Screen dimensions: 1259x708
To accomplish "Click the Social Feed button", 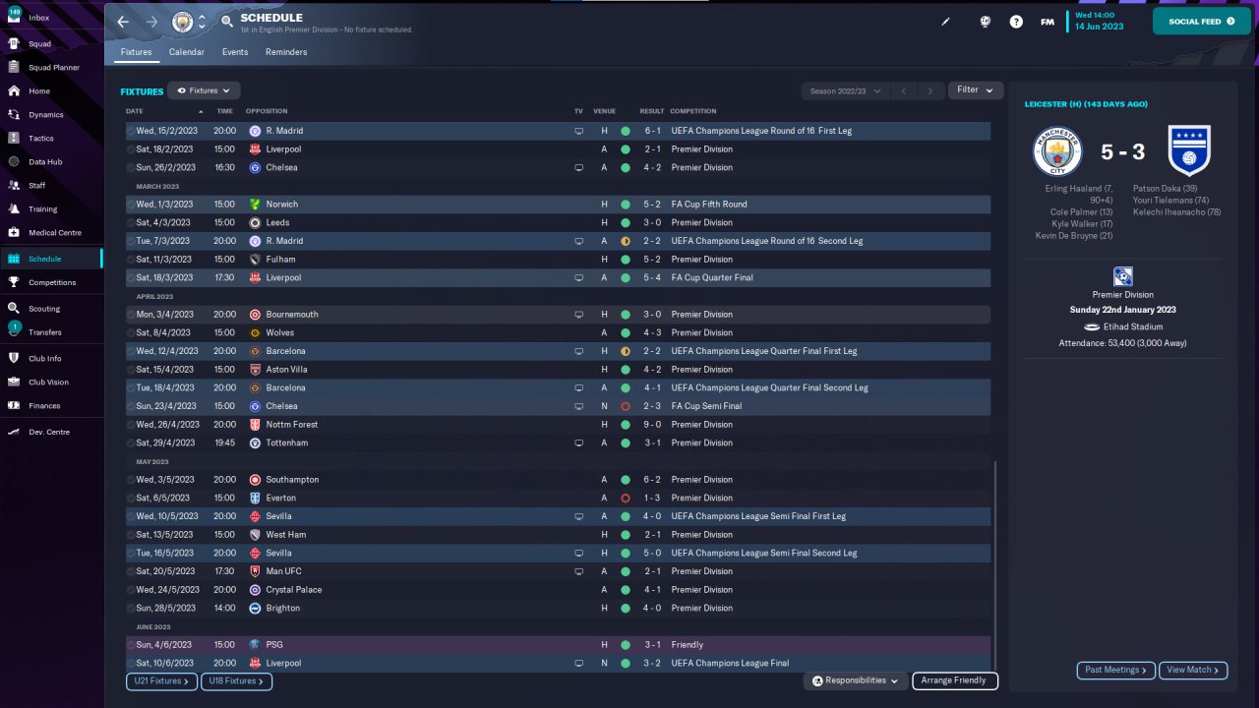I will [x=1202, y=22].
